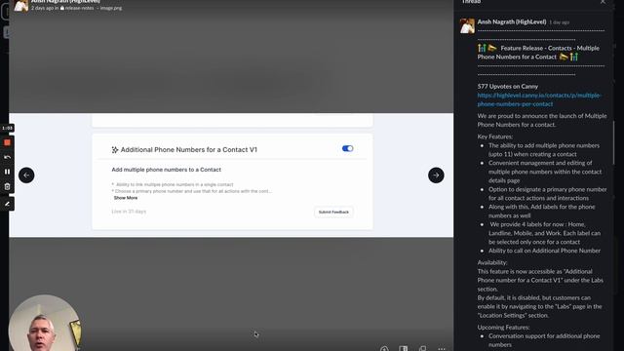Click the restart recording undo-arrow icon

(7, 157)
